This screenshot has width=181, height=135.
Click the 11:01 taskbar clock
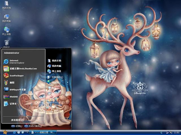[x=176, y=132]
